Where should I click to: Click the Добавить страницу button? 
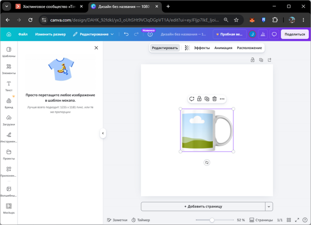pyautogui.click(x=203, y=207)
